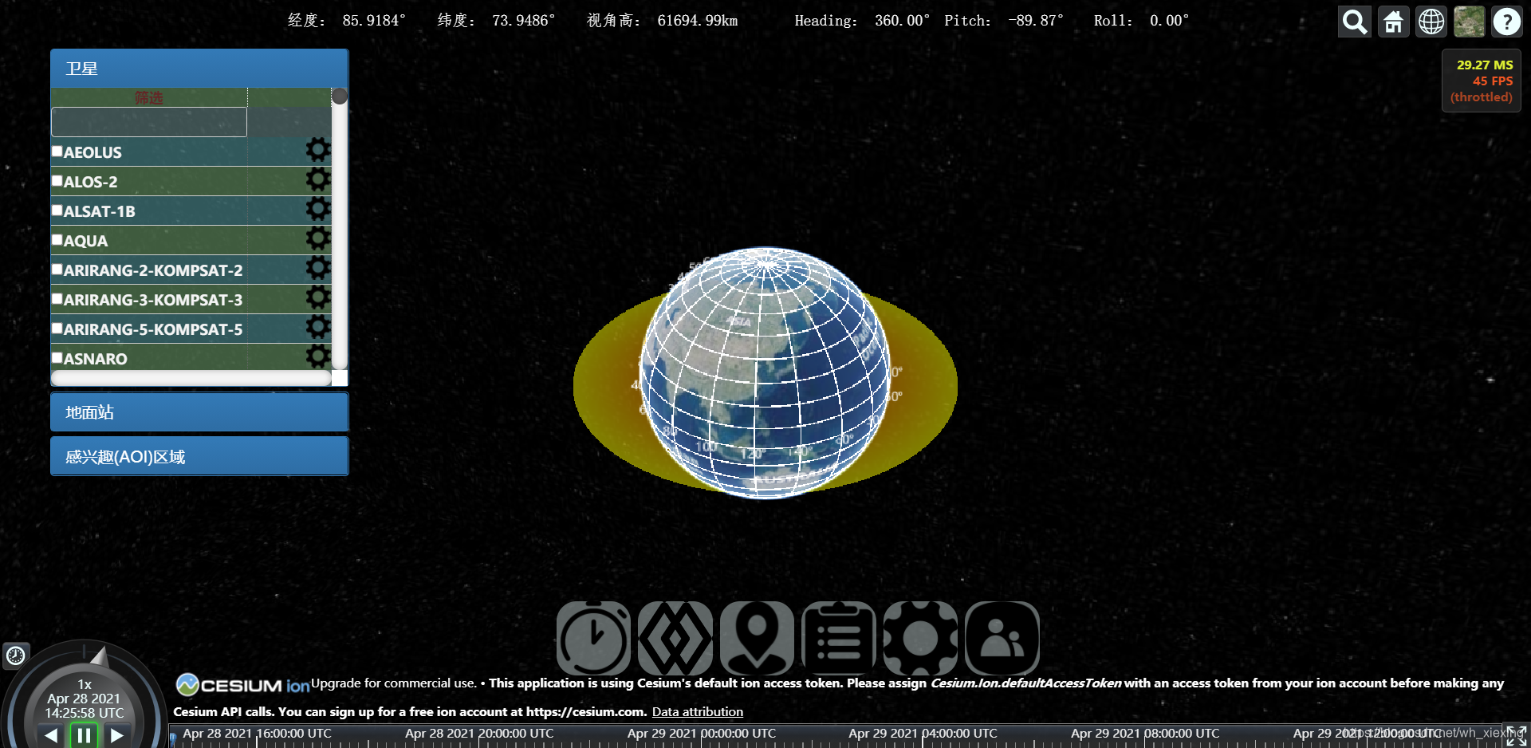Check the AQUA satellite checkbox

[x=57, y=239]
